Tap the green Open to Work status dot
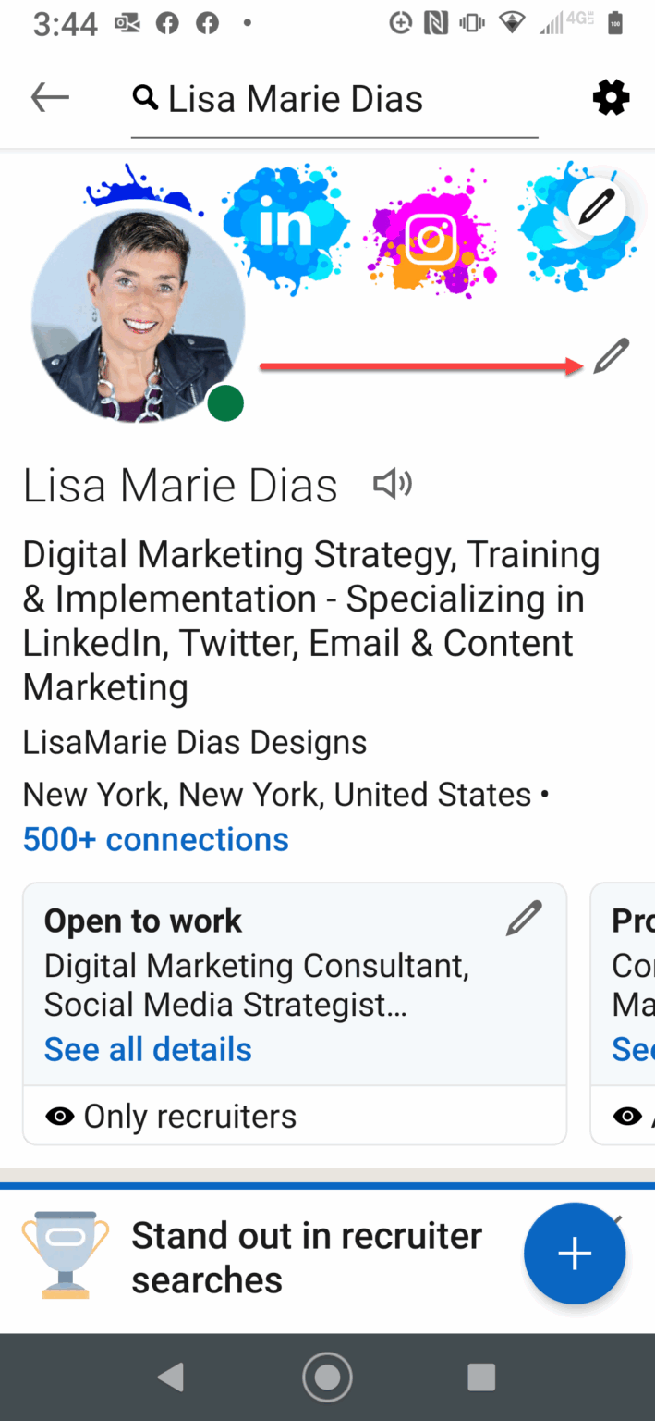The width and height of the screenshot is (655, 1421). [224, 402]
